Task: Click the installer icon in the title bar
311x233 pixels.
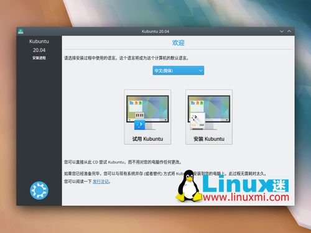Action: coord(21,31)
